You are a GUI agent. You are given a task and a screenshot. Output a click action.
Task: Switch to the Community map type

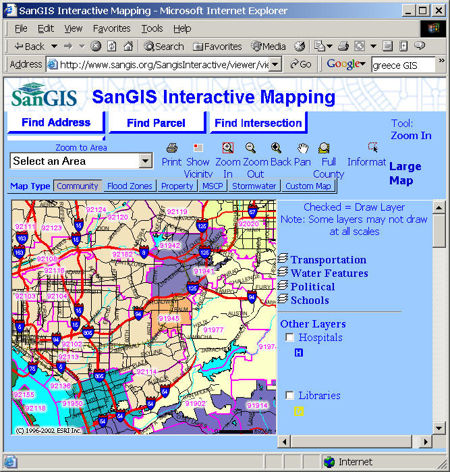78,186
